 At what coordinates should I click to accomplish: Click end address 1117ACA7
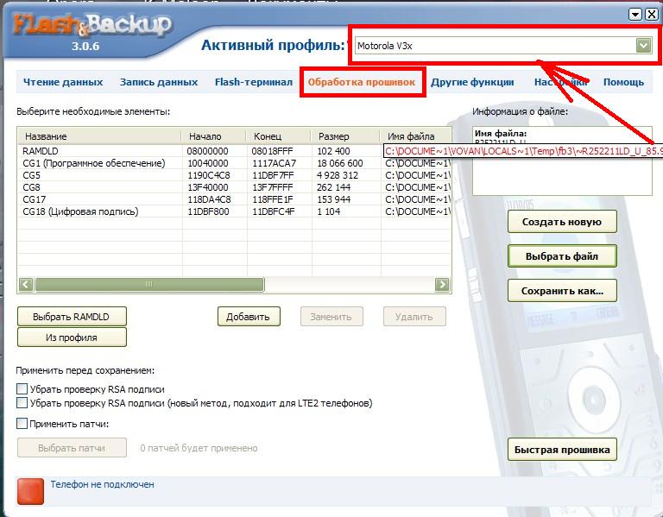[x=274, y=163]
